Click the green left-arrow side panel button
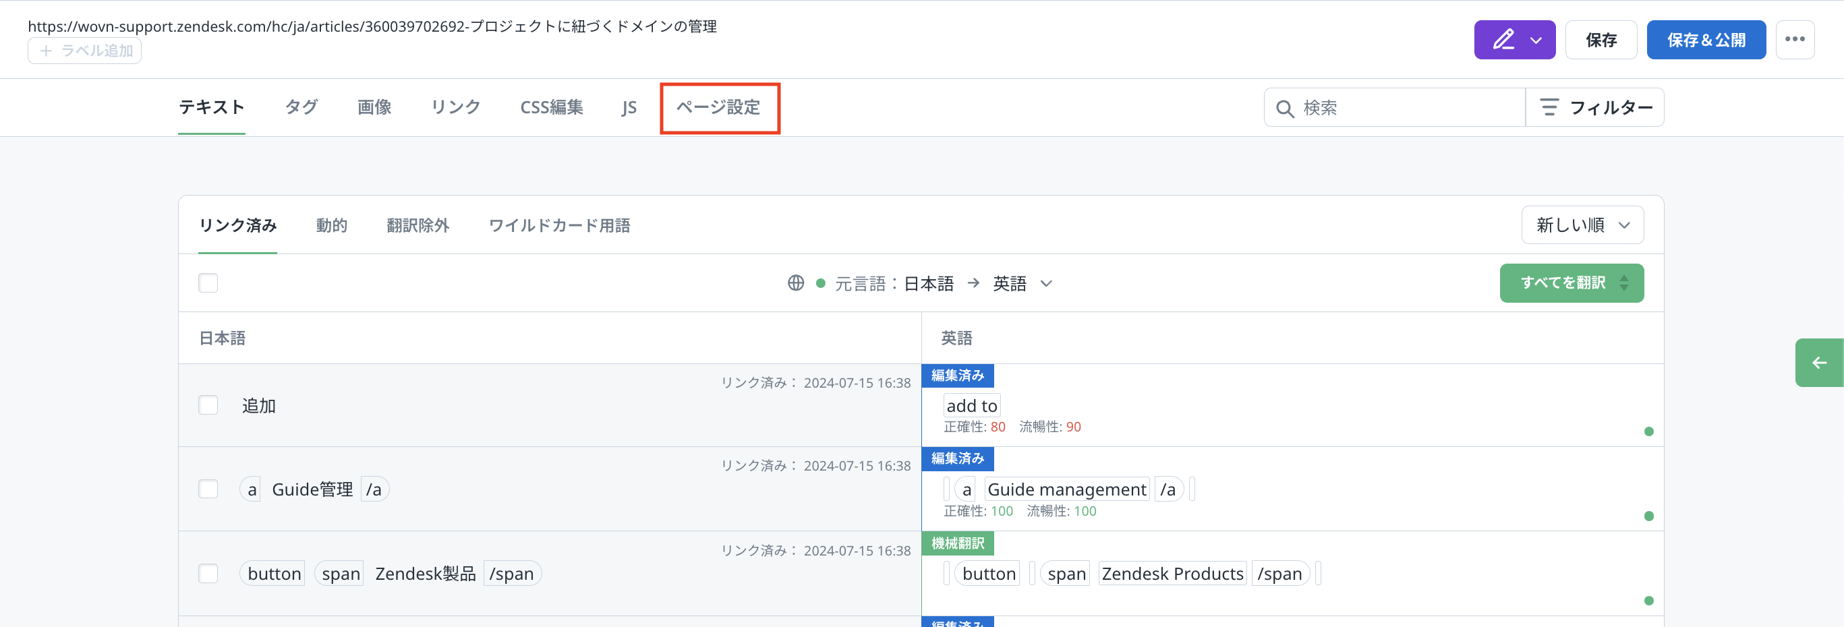Screen dimensions: 1844x627 [x=1819, y=363]
